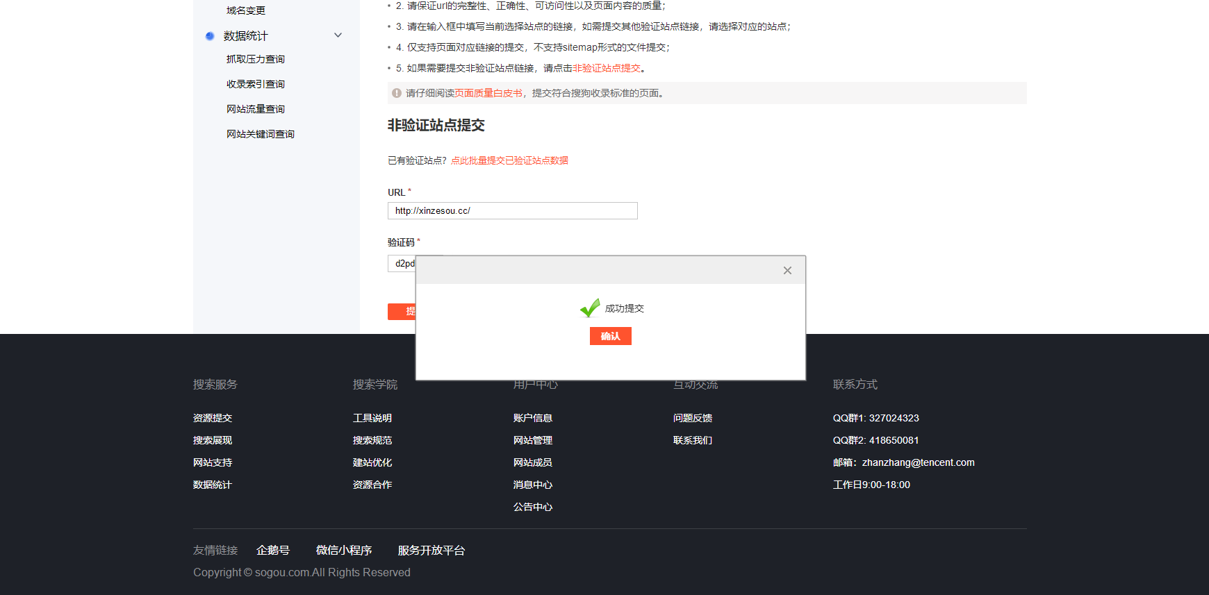
Task: Click the Copyright sogou.com text
Action: [x=302, y=572]
